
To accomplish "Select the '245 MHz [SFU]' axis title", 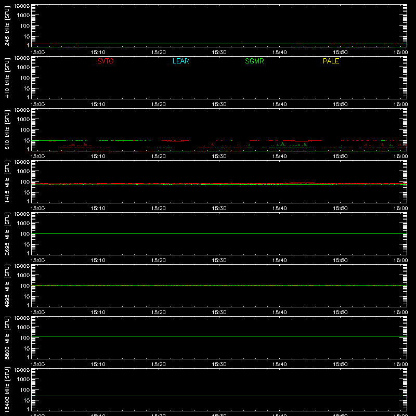I will tap(7, 26).
